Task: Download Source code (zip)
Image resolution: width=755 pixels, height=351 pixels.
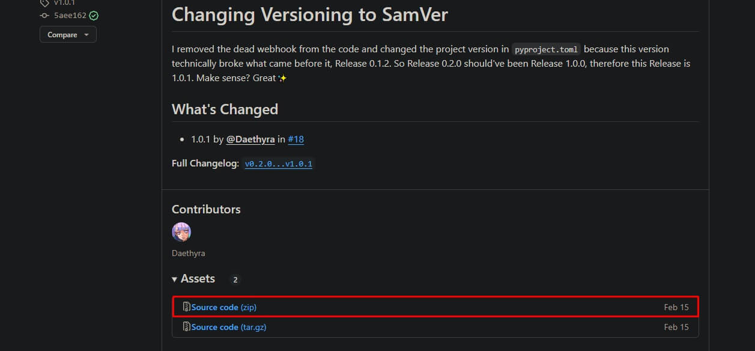Action: click(x=224, y=307)
